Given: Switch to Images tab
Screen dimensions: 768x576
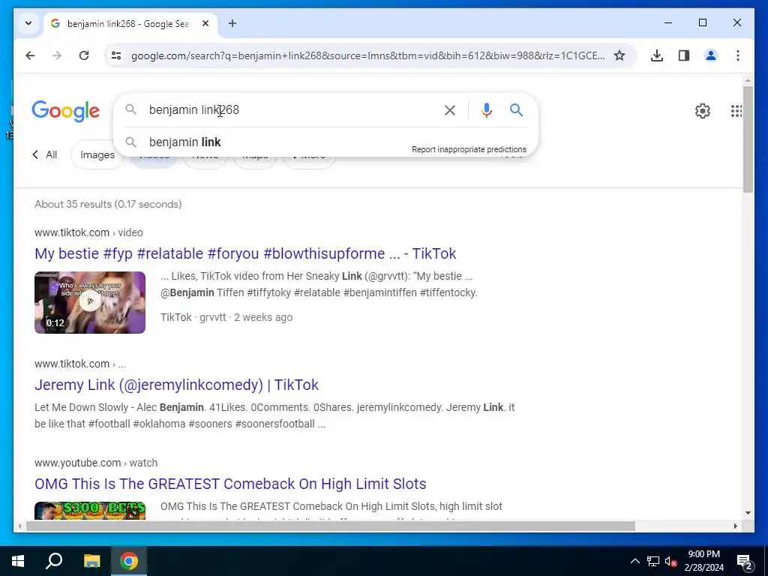Looking at the screenshot, I should point(97,154).
